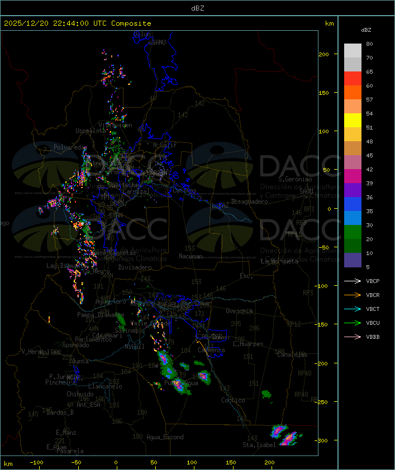395x470 pixels.
Task: Choose the dark green swatch between 20 and 10
Action: pos(353,246)
